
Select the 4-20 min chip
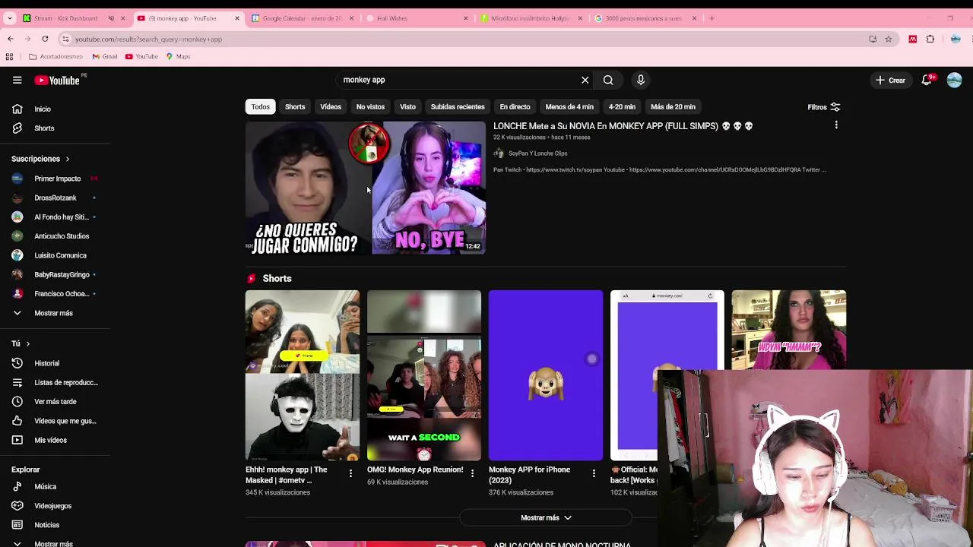[622, 107]
